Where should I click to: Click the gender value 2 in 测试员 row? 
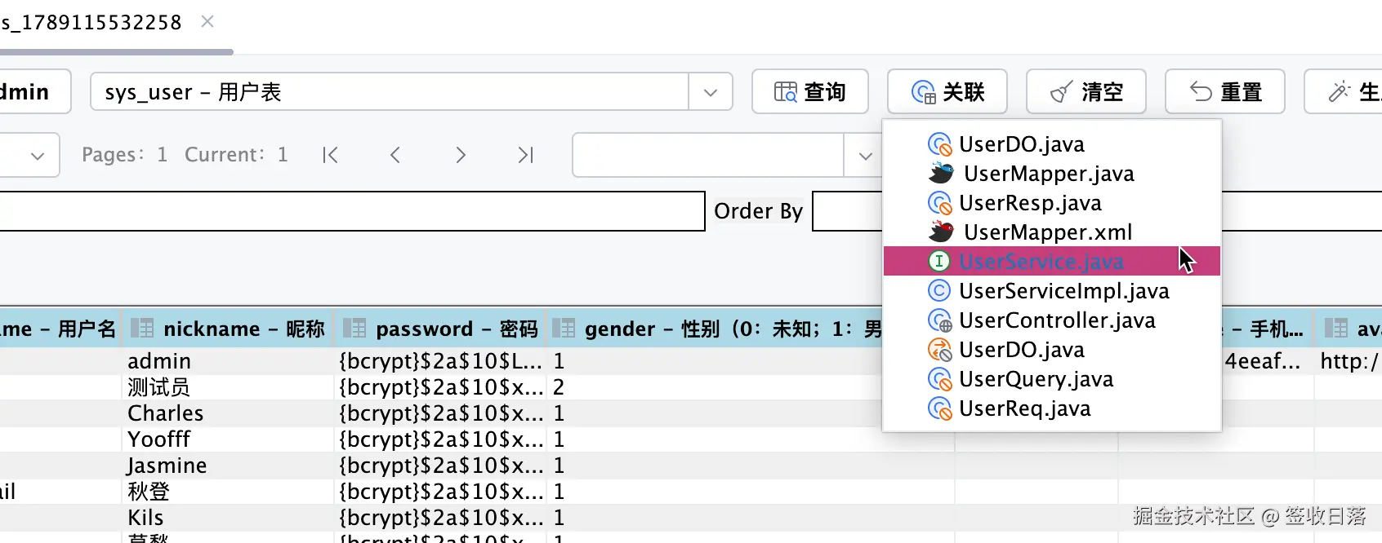[559, 387]
